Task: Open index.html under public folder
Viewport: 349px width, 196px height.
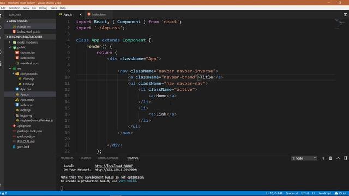Action: [x=28, y=58]
